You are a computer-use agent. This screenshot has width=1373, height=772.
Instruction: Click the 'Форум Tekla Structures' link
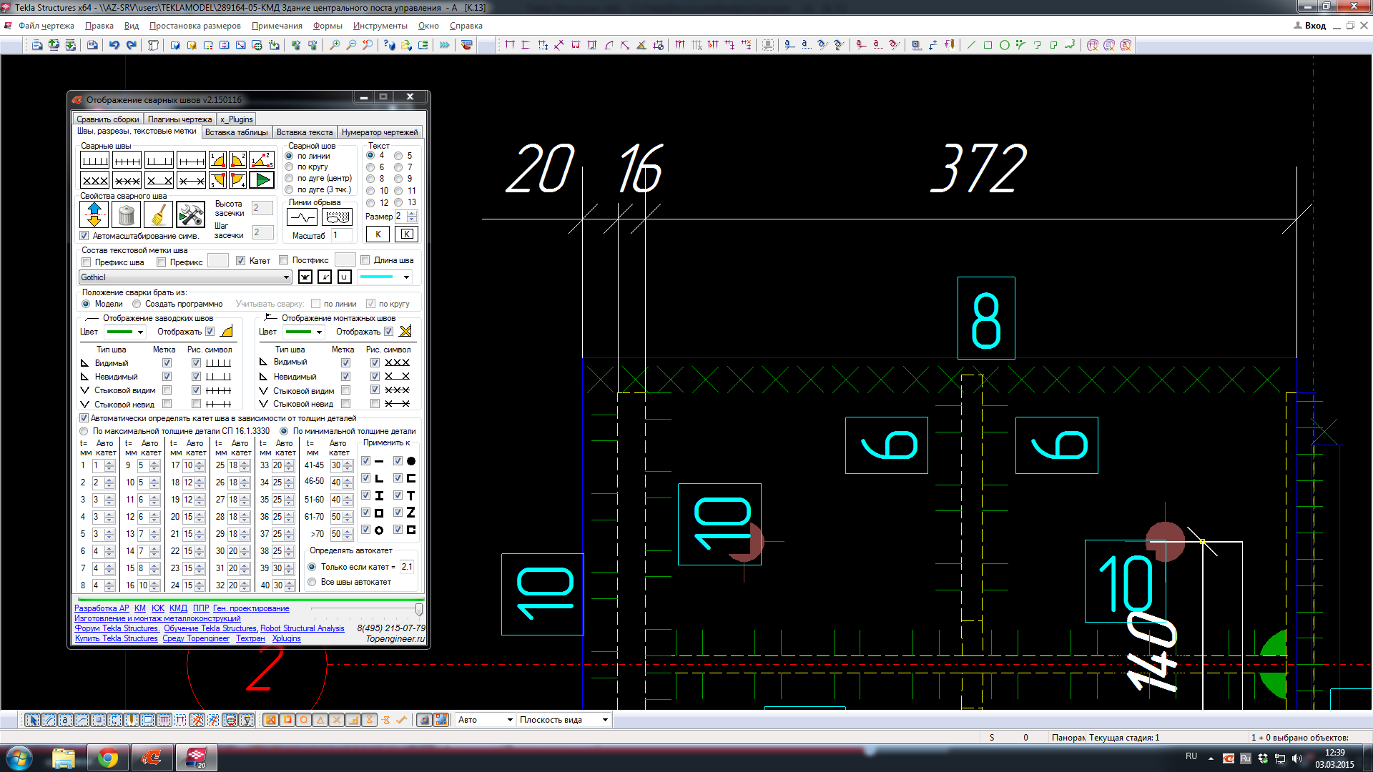pyautogui.click(x=117, y=628)
